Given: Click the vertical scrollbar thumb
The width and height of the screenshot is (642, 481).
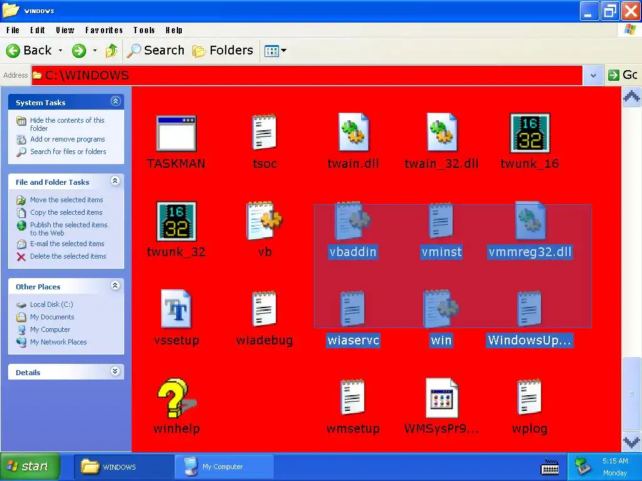Looking at the screenshot, I should pos(631,393).
